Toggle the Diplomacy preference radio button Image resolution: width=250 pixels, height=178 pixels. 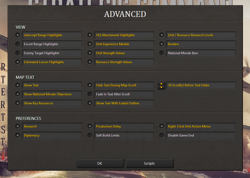pos(17,135)
